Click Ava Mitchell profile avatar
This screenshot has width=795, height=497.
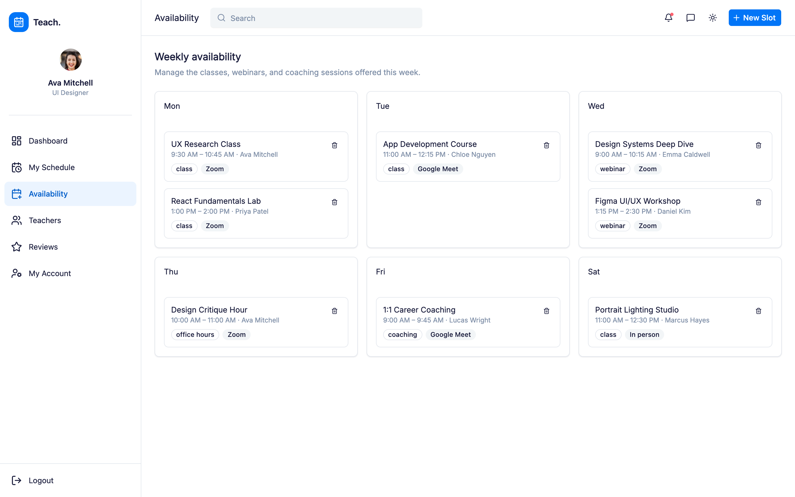(x=71, y=60)
